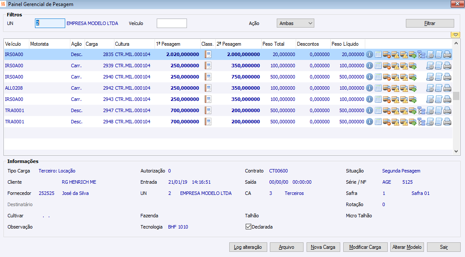Open Log alteração
Screen dimensions: 465x257
tap(248, 247)
